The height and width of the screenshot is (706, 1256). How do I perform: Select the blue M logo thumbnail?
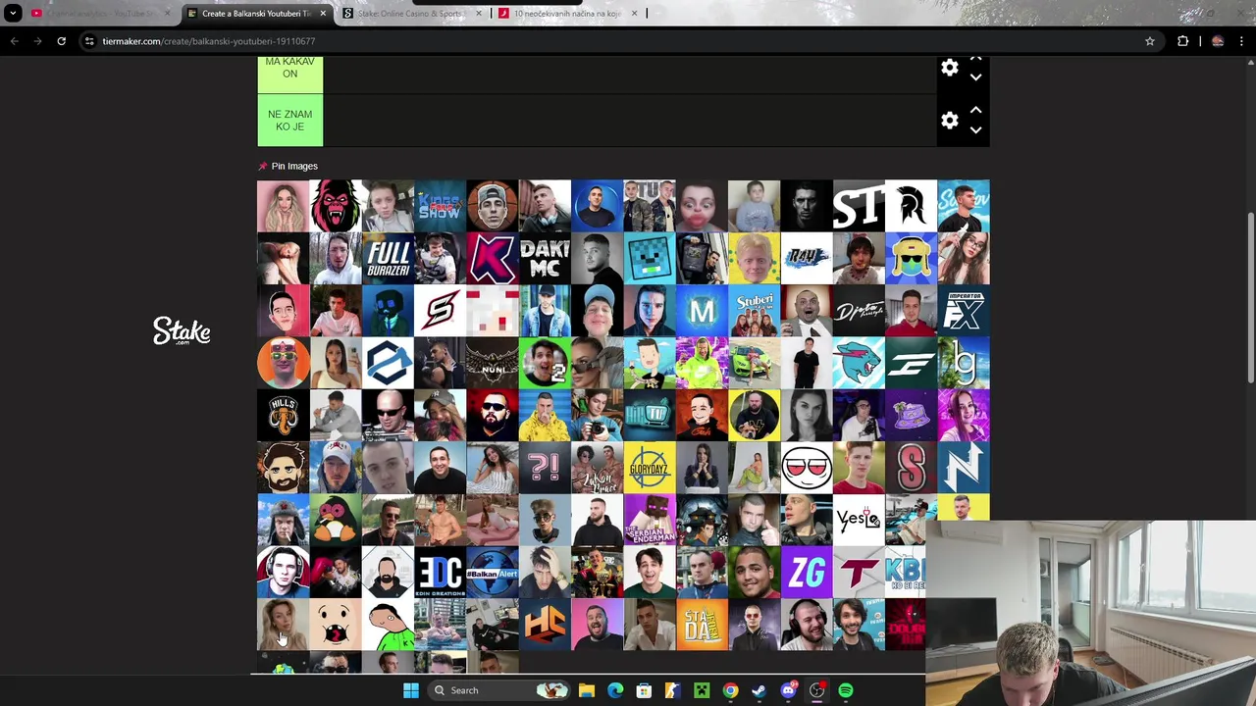pyautogui.click(x=702, y=311)
